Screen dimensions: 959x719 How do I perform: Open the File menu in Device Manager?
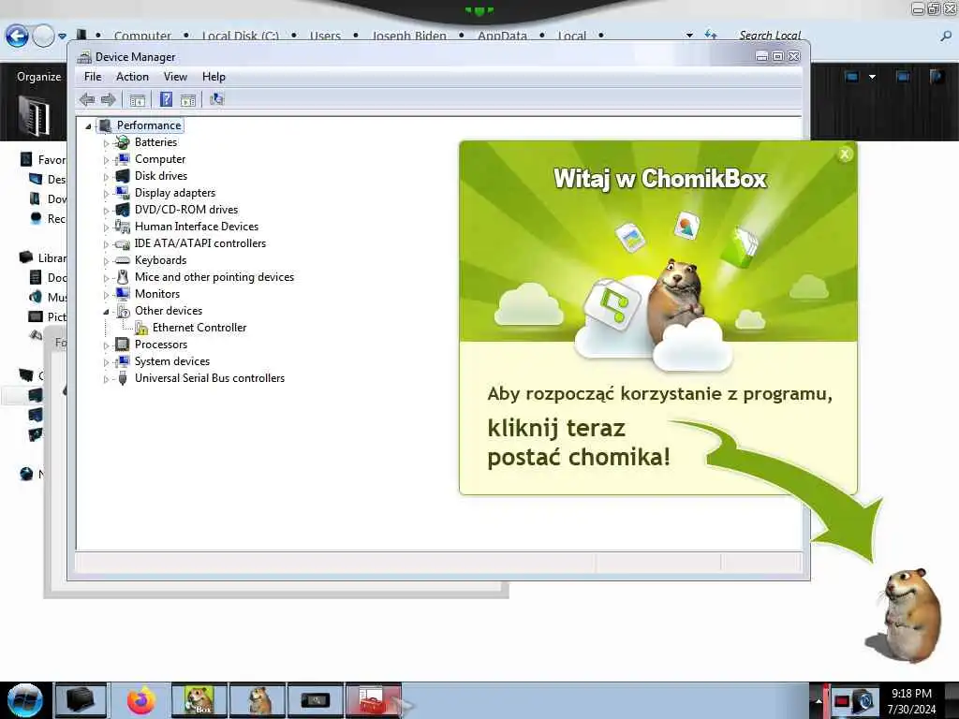[x=93, y=77]
